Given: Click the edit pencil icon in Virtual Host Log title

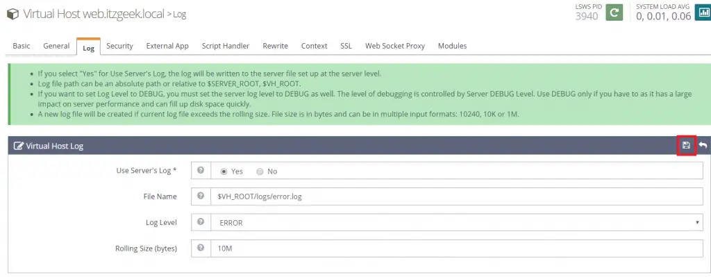Looking at the screenshot, I should coord(19,146).
